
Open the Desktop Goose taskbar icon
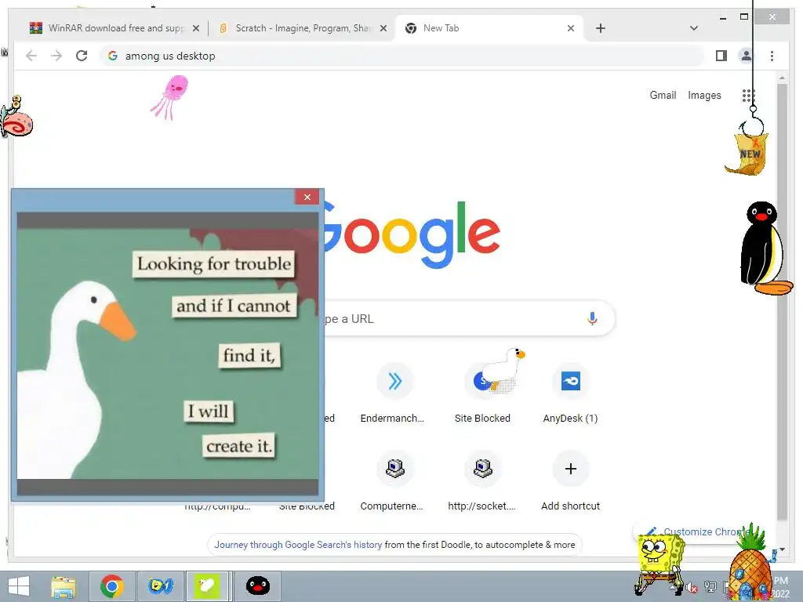point(207,586)
